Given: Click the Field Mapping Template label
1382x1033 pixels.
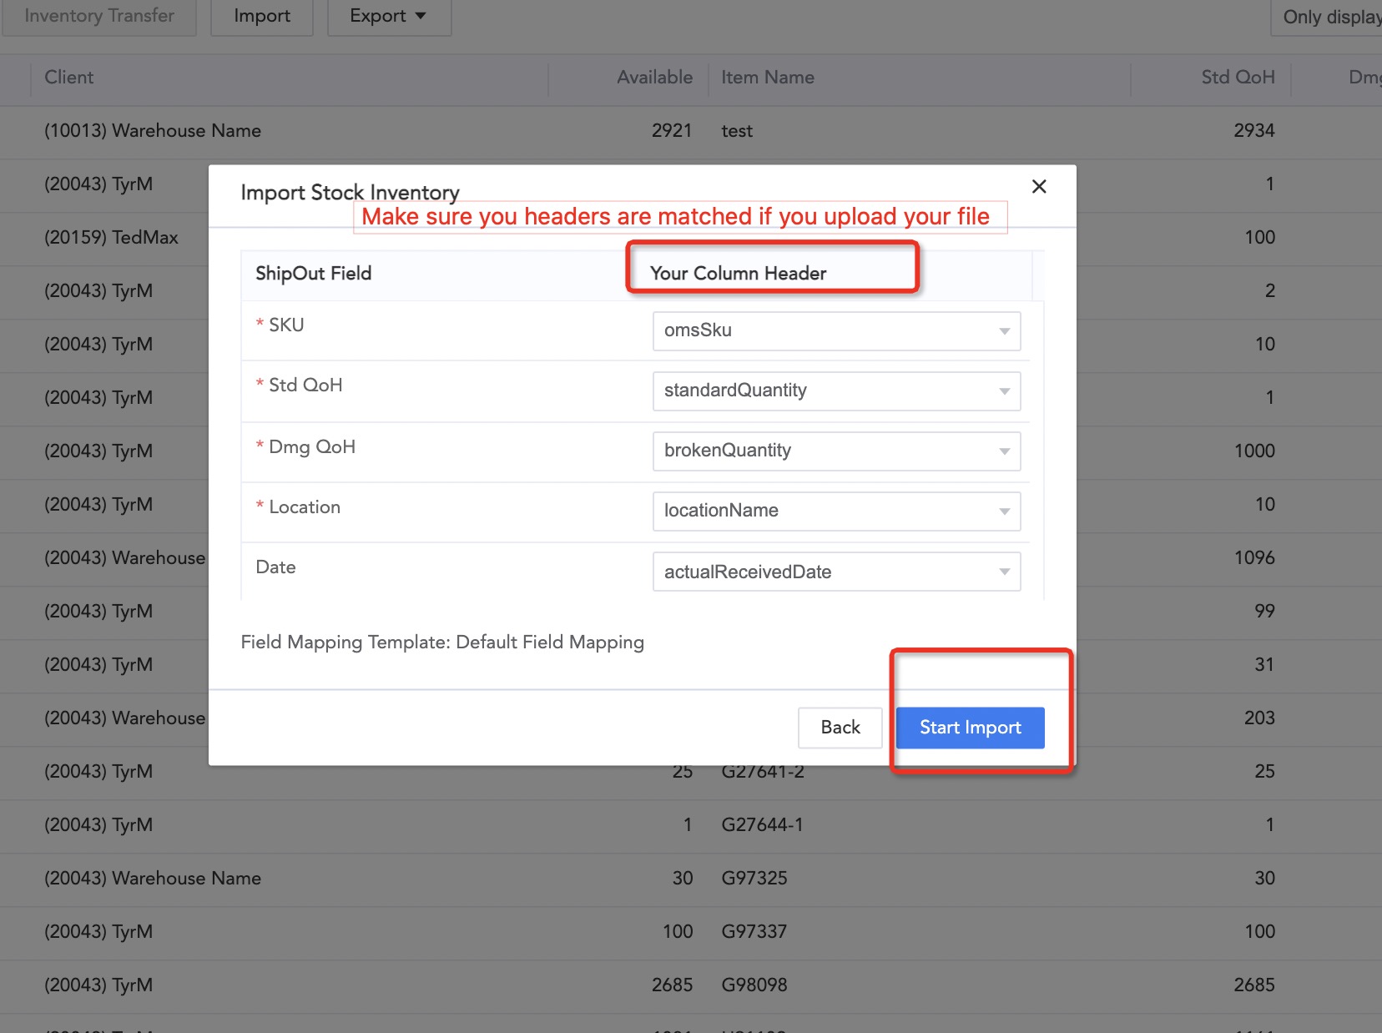Looking at the screenshot, I should [x=442, y=642].
